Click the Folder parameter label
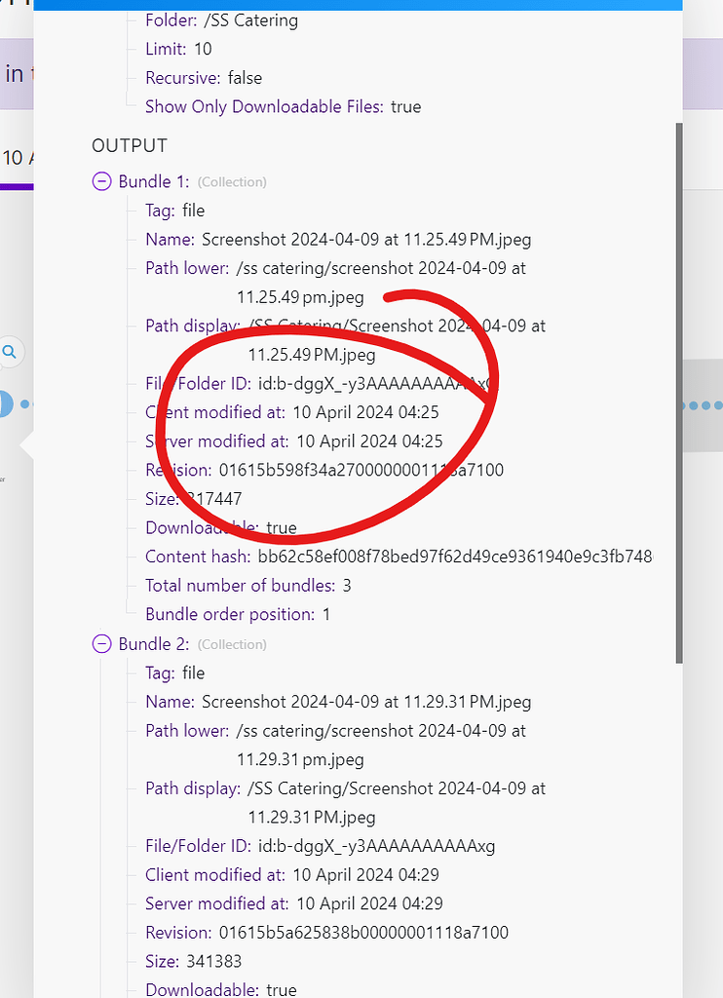The image size is (723, 998). 170,19
